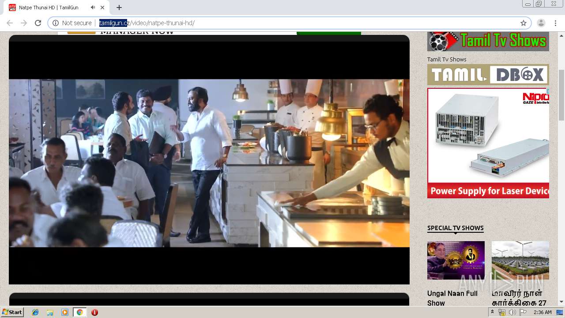Viewport: 565px width, 318px height.
Task: Open the Not secure site info icon
Action: tap(56, 23)
